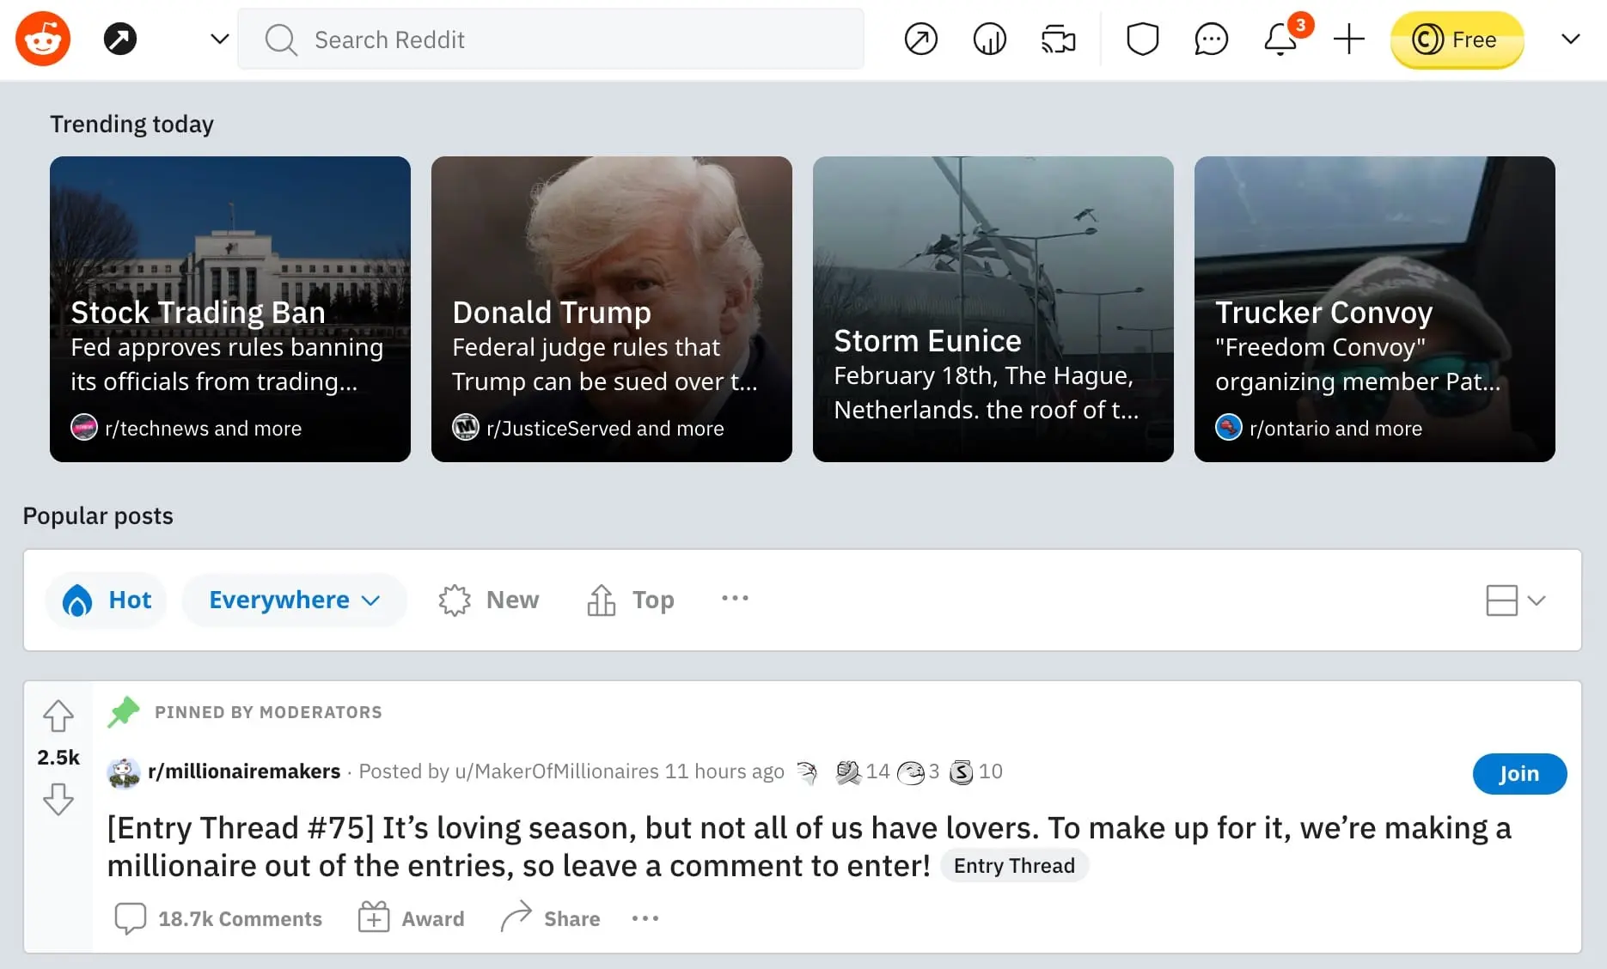Open the Storm Eunice trending card
Viewport: 1607px width, 969px height.
pos(993,309)
